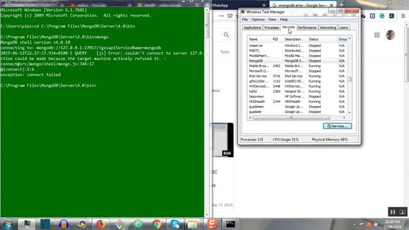Image resolution: width=409 pixels, height=230 pixels.
Task: Open the Google account profile avatar
Action: pyautogui.click(x=390, y=35)
